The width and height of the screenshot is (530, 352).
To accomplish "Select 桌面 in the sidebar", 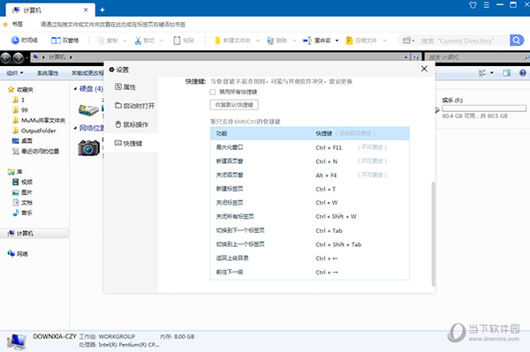I will [x=22, y=141].
